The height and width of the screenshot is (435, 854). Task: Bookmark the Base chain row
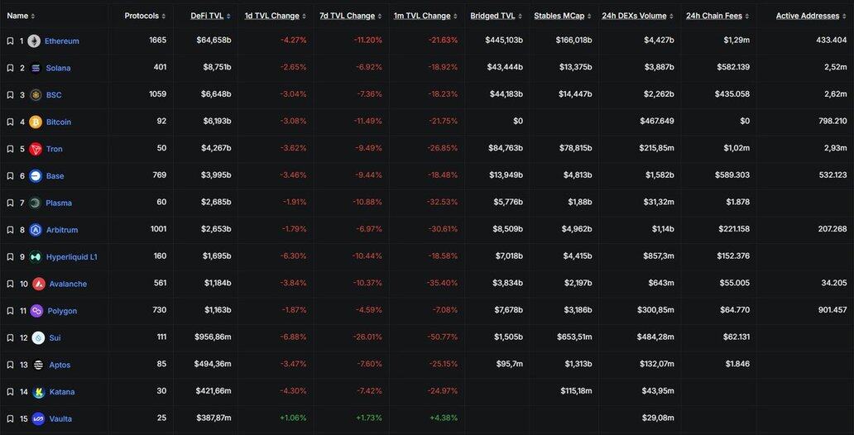tap(10, 176)
